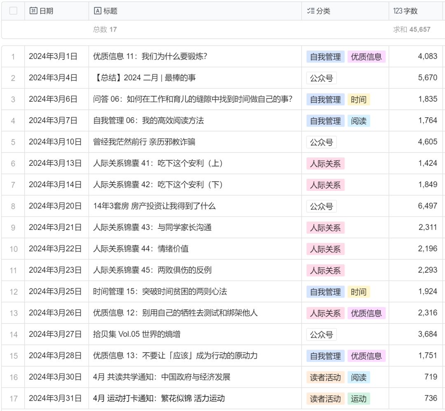The height and width of the screenshot is (411, 445).
Task: Click the multi-select icon beside 分类
Action: point(311,11)
